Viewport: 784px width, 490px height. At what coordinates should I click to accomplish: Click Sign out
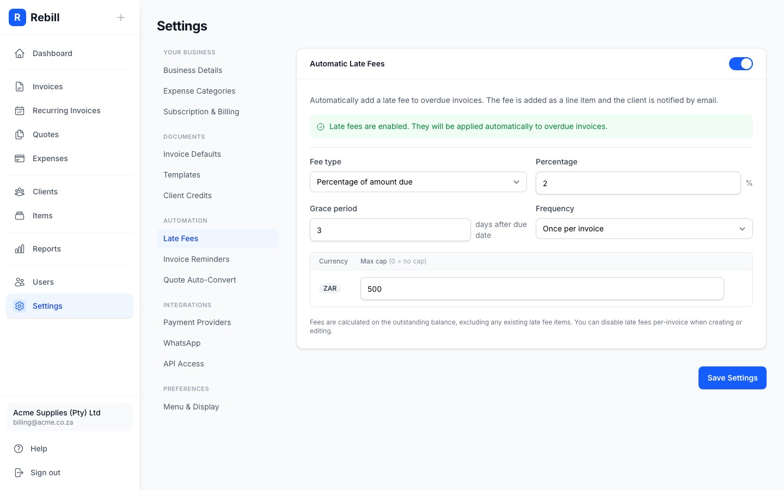pyautogui.click(x=45, y=473)
